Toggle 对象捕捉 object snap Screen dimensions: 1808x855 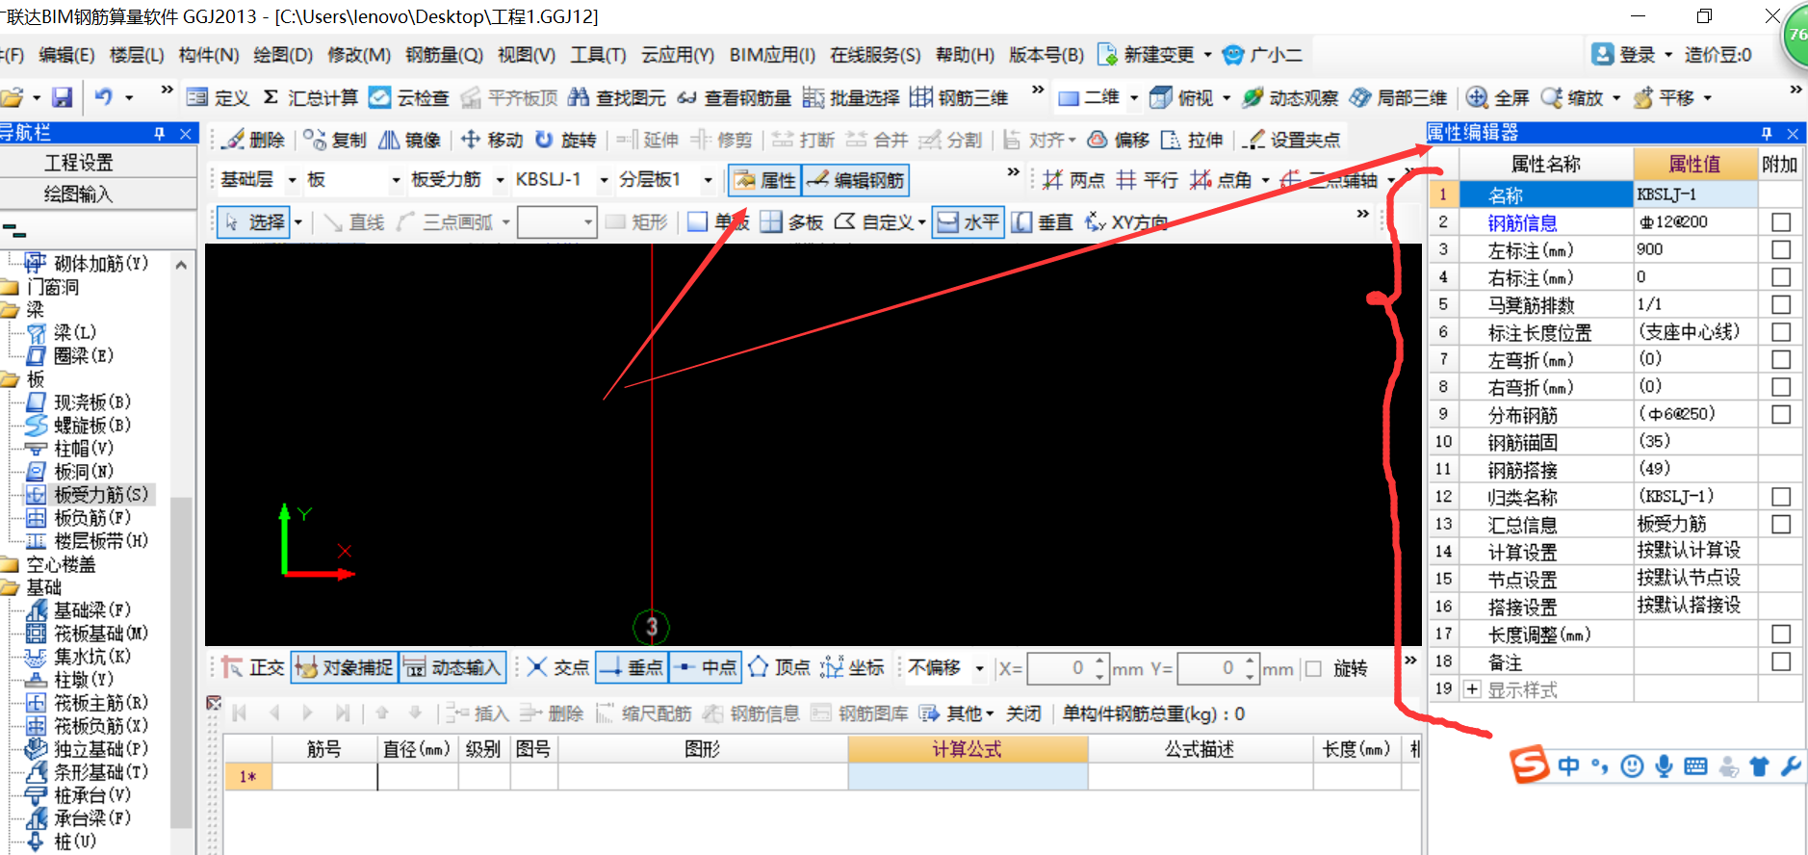click(x=345, y=667)
